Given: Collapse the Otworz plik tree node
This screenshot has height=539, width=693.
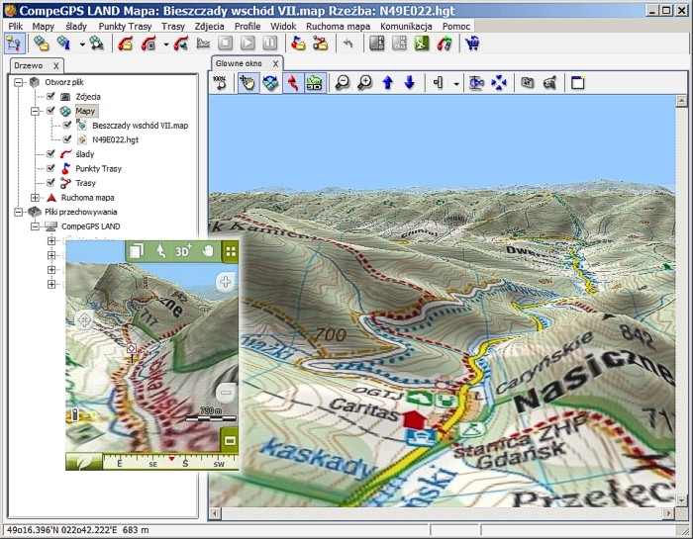Looking at the screenshot, I should [x=18, y=82].
